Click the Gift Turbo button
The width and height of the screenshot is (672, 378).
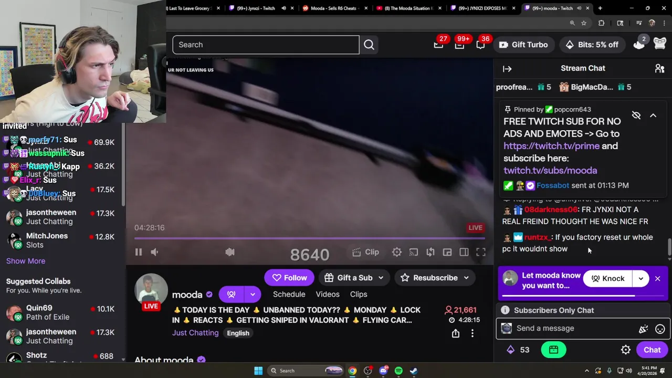coord(523,45)
